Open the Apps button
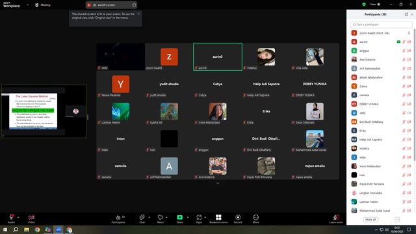 tap(199, 219)
